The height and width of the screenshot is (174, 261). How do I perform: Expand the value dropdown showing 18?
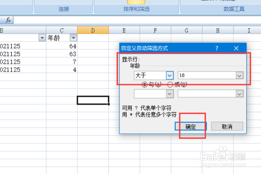point(239,75)
